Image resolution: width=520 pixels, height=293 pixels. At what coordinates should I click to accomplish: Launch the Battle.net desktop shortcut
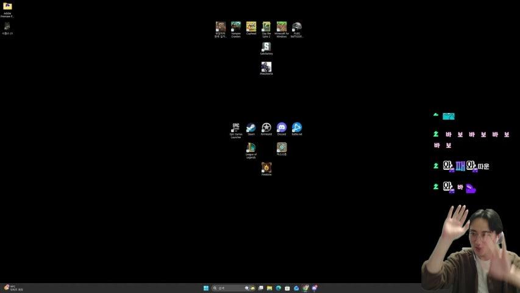pos(297,129)
